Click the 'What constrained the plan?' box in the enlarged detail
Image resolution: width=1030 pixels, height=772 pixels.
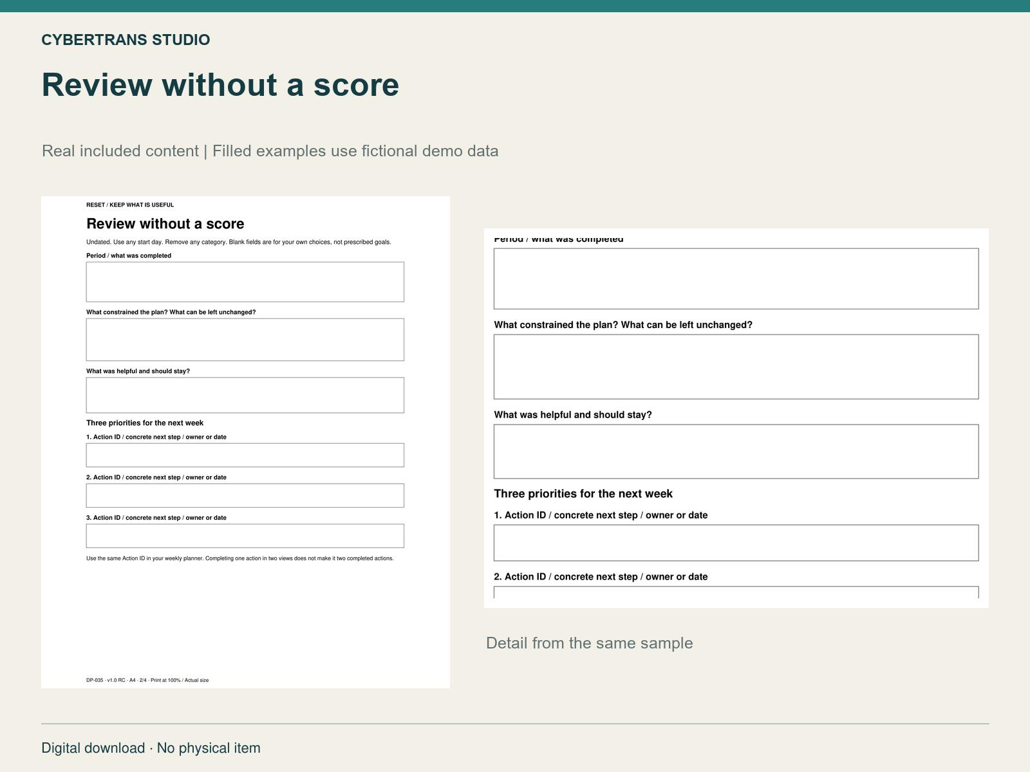[x=736, y=367]
